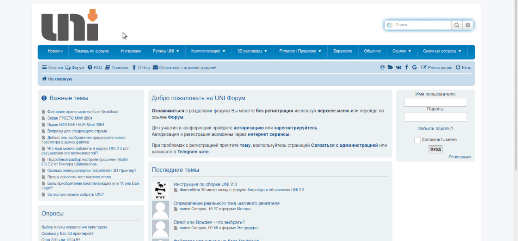Open topic Определение реального тока шагового двигателя
Screen dimensions: 518x241
click(227, 203)
